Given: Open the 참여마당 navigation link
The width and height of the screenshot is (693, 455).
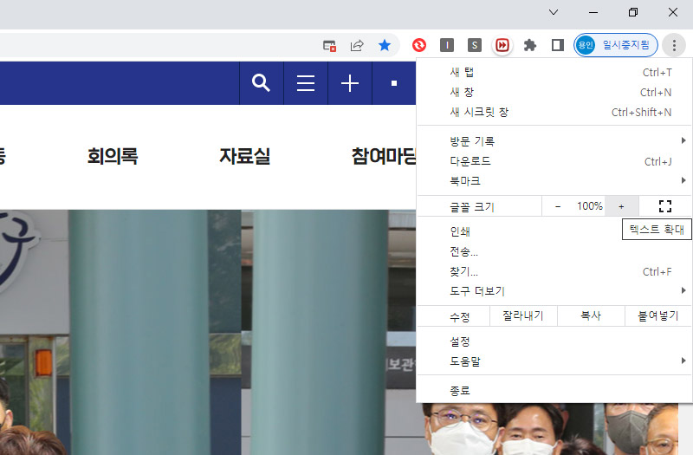Looking at the screenshot, I should [x=384, y=156].
